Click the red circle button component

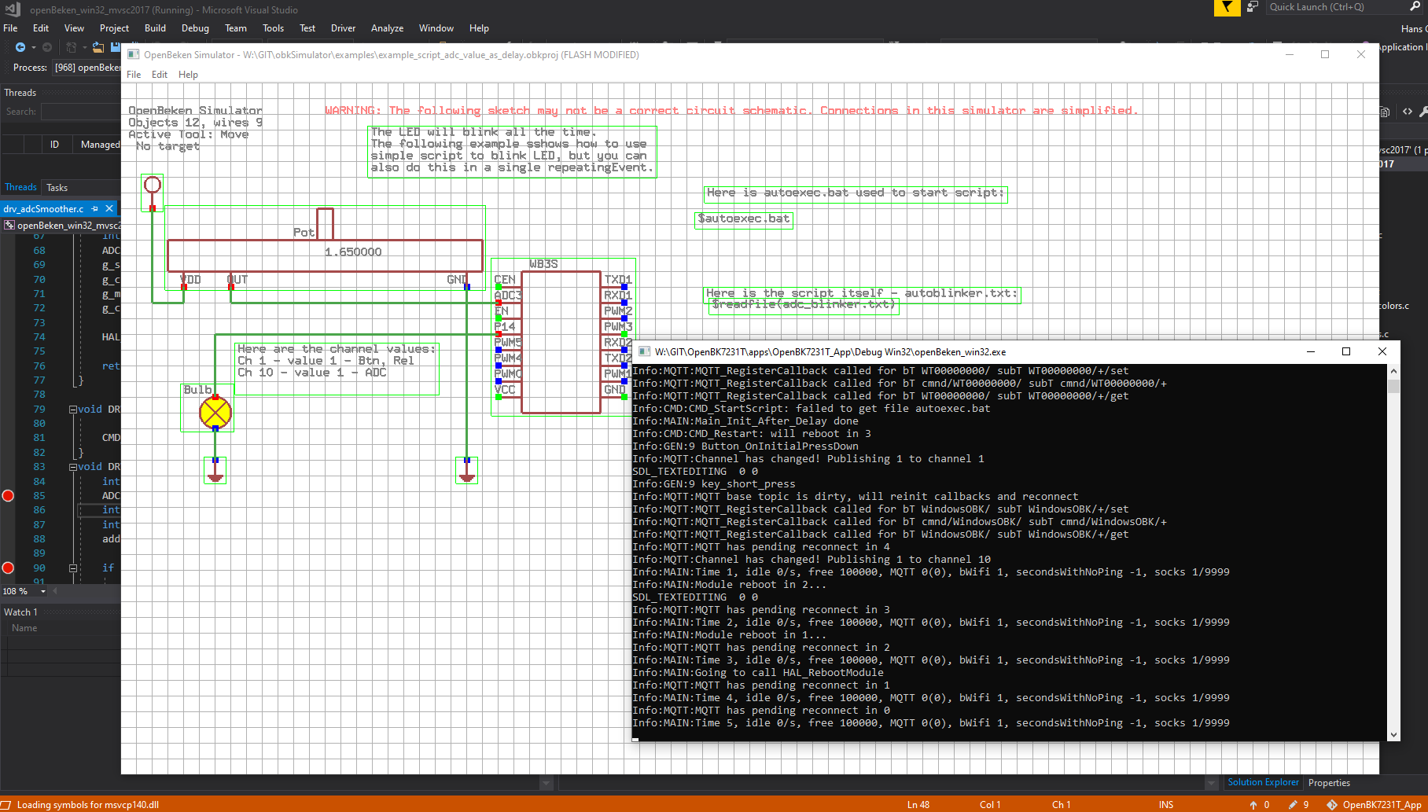(x=153, y=185)
